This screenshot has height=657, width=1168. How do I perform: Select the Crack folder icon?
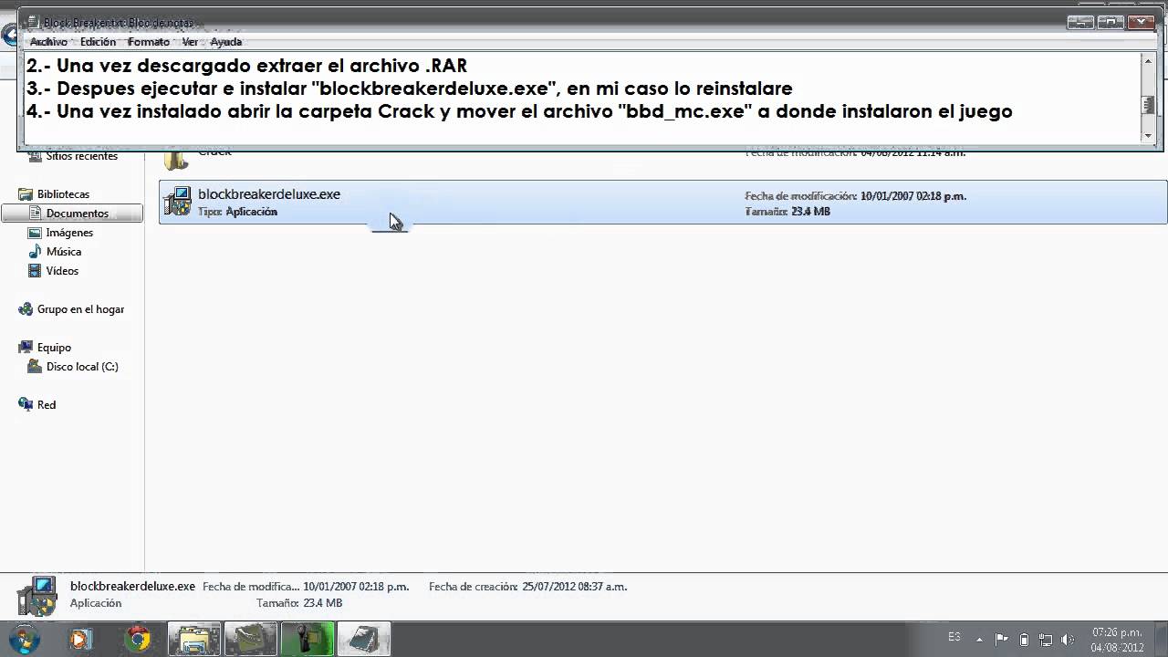pos(176,160)
